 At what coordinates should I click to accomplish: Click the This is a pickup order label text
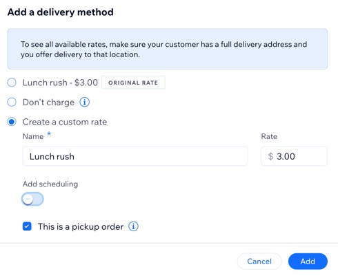81,226
